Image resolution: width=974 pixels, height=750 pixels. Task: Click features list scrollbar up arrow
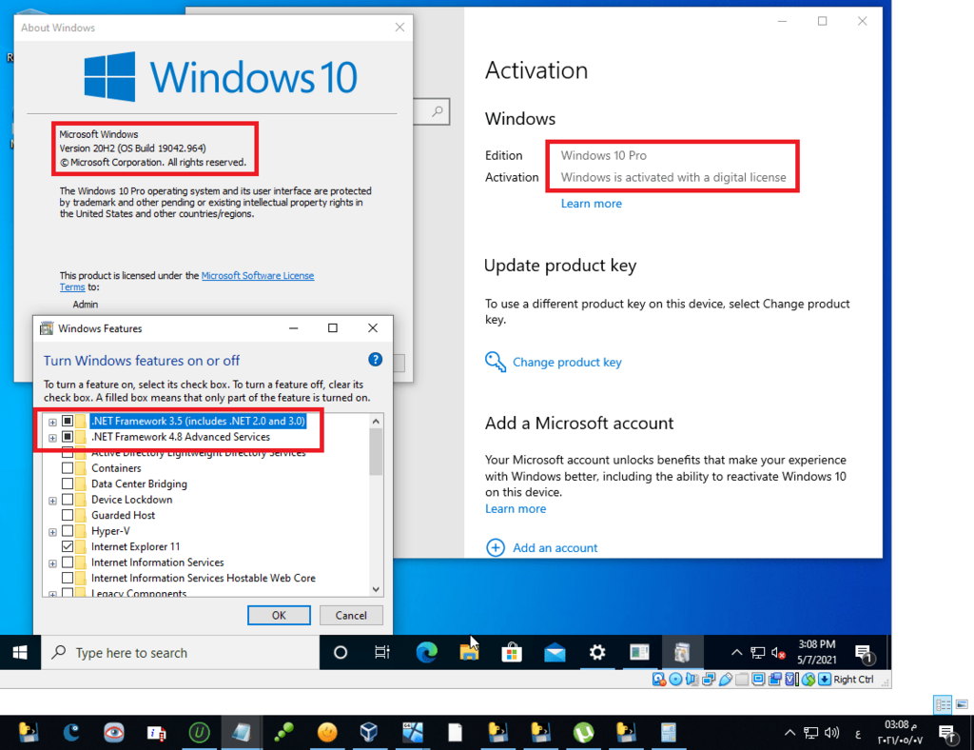(376, 422)
